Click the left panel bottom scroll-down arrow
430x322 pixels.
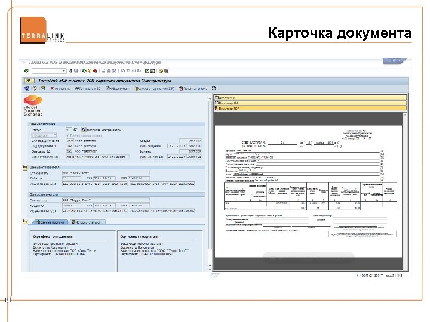coord(210,270)
